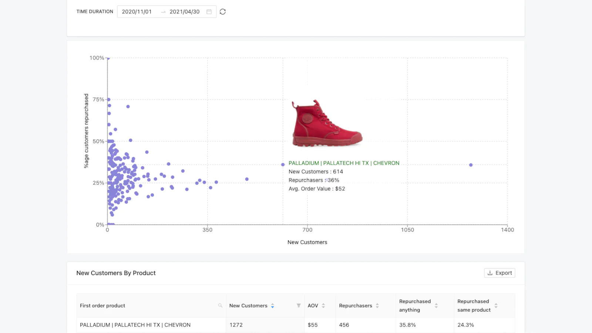The width and height of the screenshot is (592, 333).
Task: Click the scatter point near 490 new customers
Action: point(247,179)
